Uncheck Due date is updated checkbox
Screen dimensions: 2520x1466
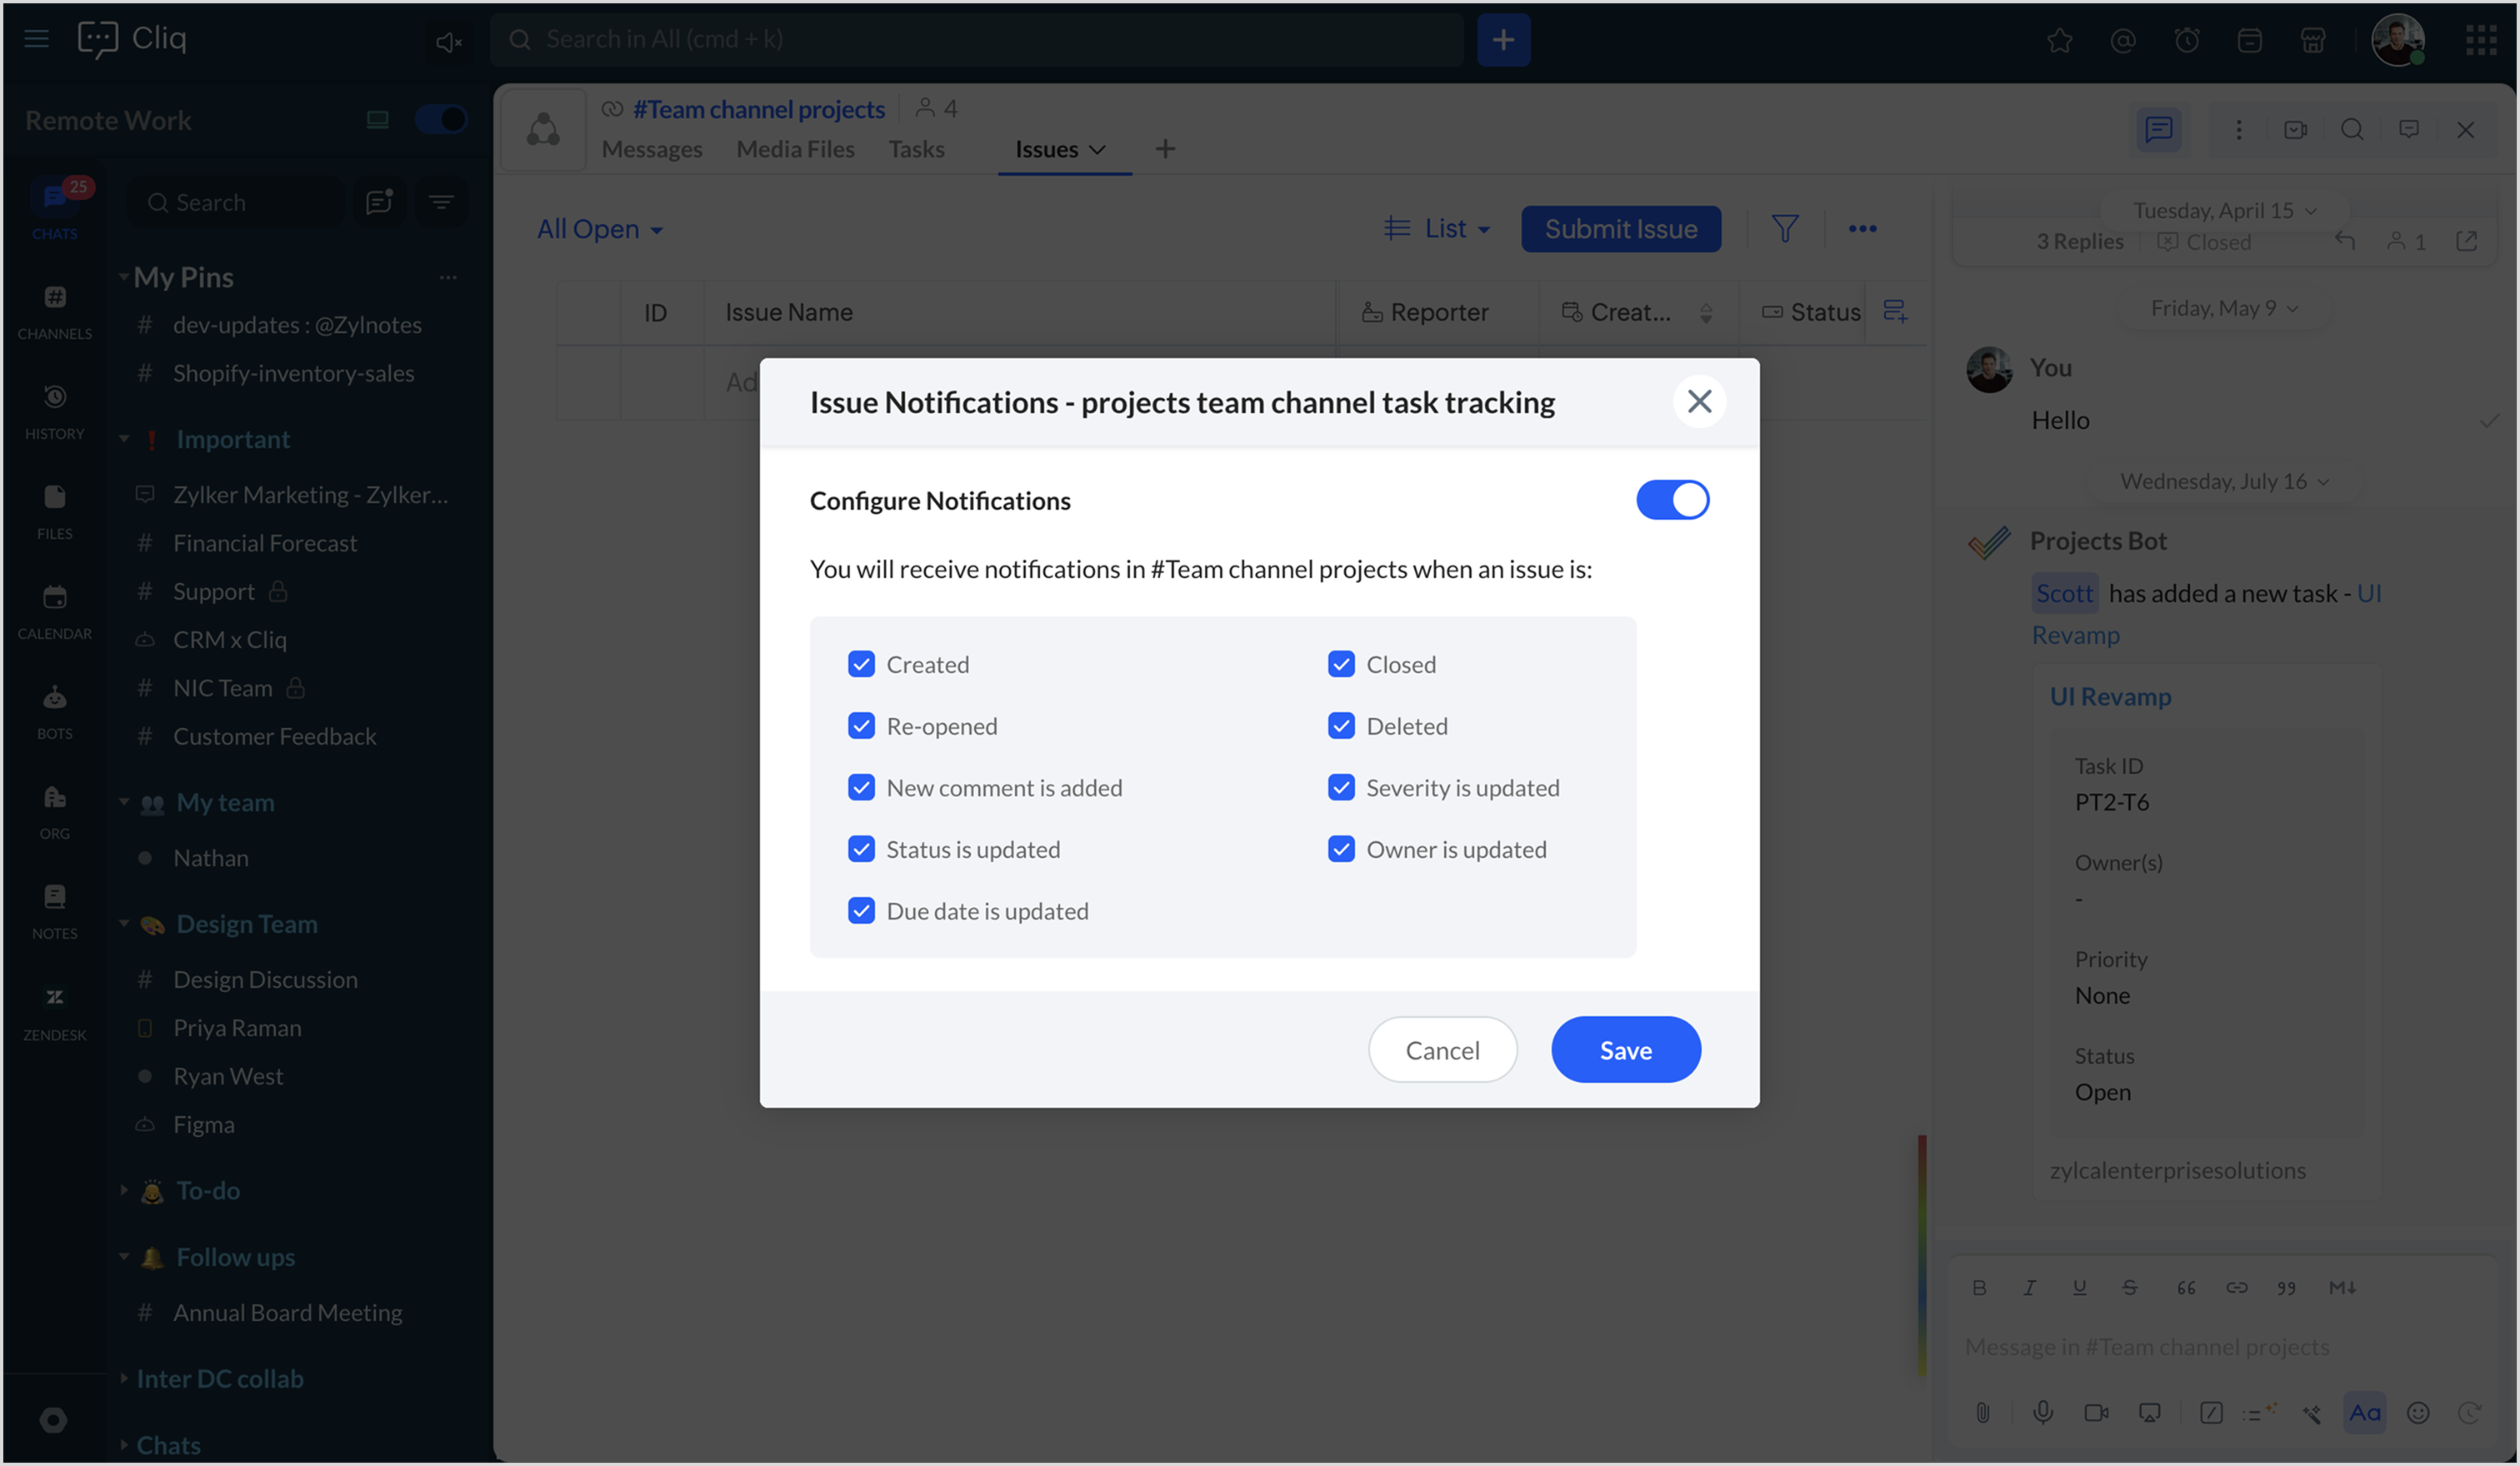861,910
